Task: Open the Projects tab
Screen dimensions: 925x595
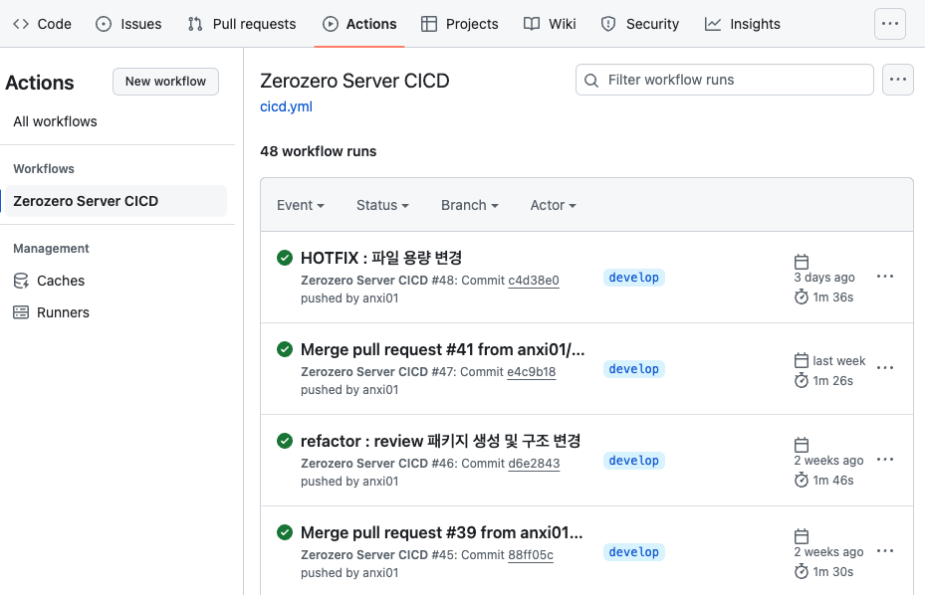Action: [460, 24]
